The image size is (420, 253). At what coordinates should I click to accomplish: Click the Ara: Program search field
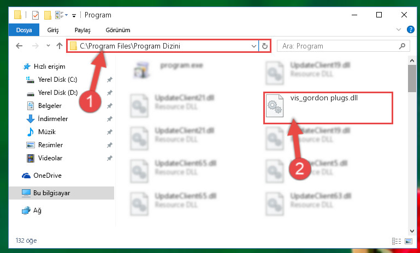coord(340,46)
